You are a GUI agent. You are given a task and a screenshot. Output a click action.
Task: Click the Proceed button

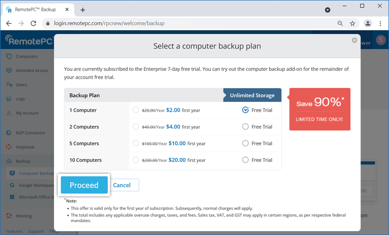click(x=84, y=185)
